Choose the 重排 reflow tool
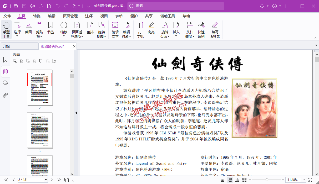The height and width of the screenshot is (184, 319). (x=90, y=28)
